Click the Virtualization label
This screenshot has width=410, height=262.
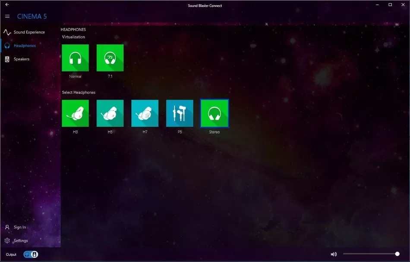(x=73, y=37)
